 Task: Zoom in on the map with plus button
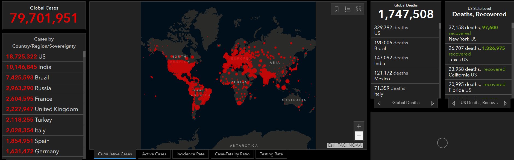(x=359, y=126)
